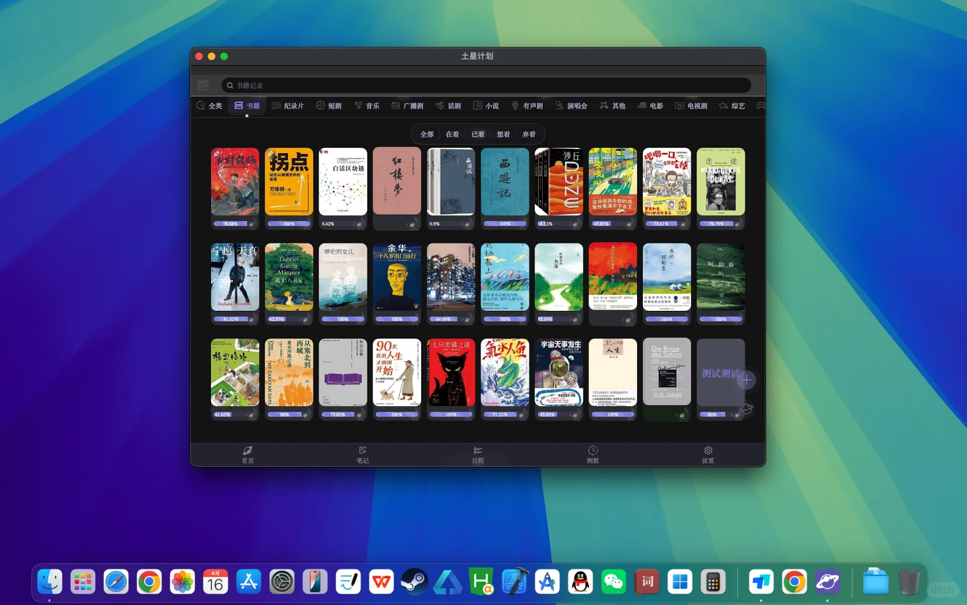Filter books by 弃看 status
The image size is (967, 605).
529,135
